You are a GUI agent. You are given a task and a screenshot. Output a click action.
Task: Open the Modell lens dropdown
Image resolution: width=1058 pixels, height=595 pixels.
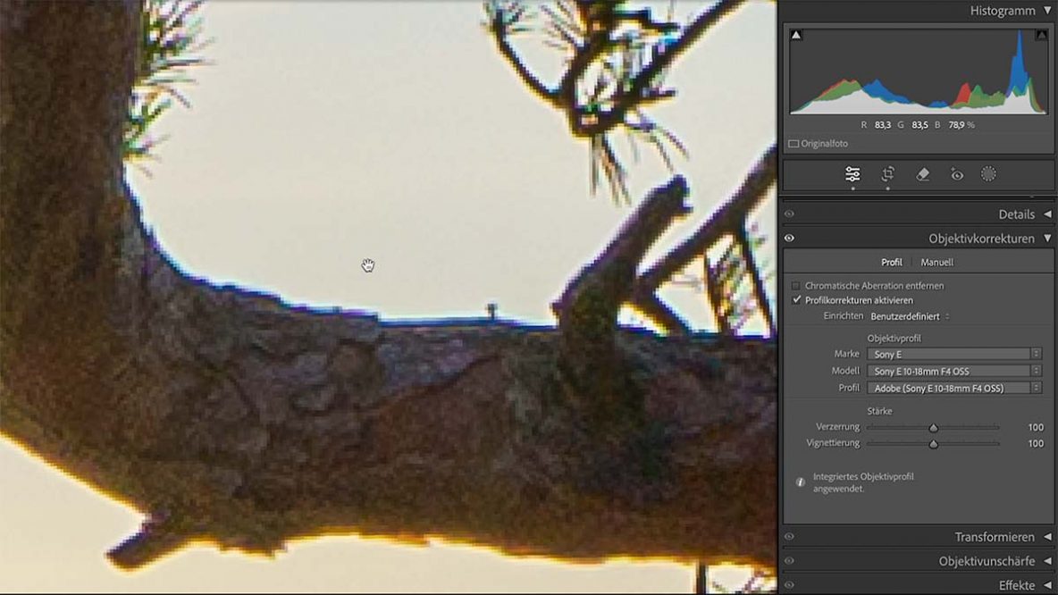[953, 371]
